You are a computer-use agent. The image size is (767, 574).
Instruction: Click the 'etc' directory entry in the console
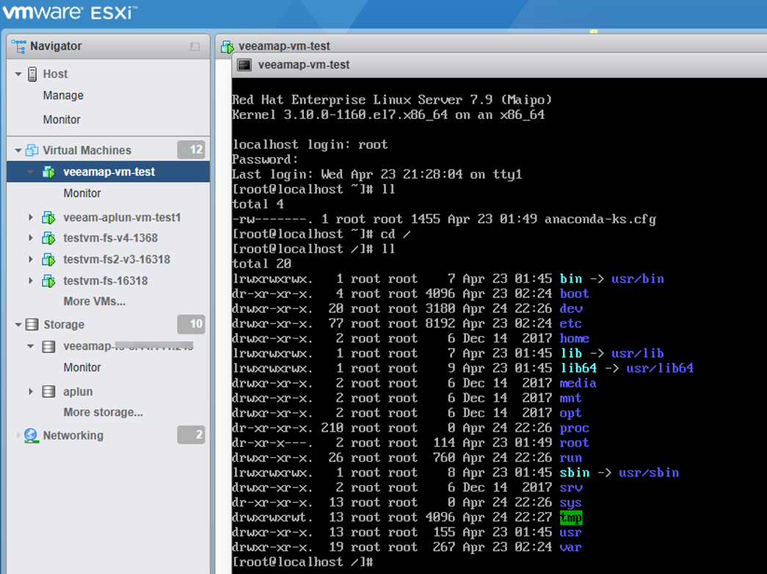570,324
